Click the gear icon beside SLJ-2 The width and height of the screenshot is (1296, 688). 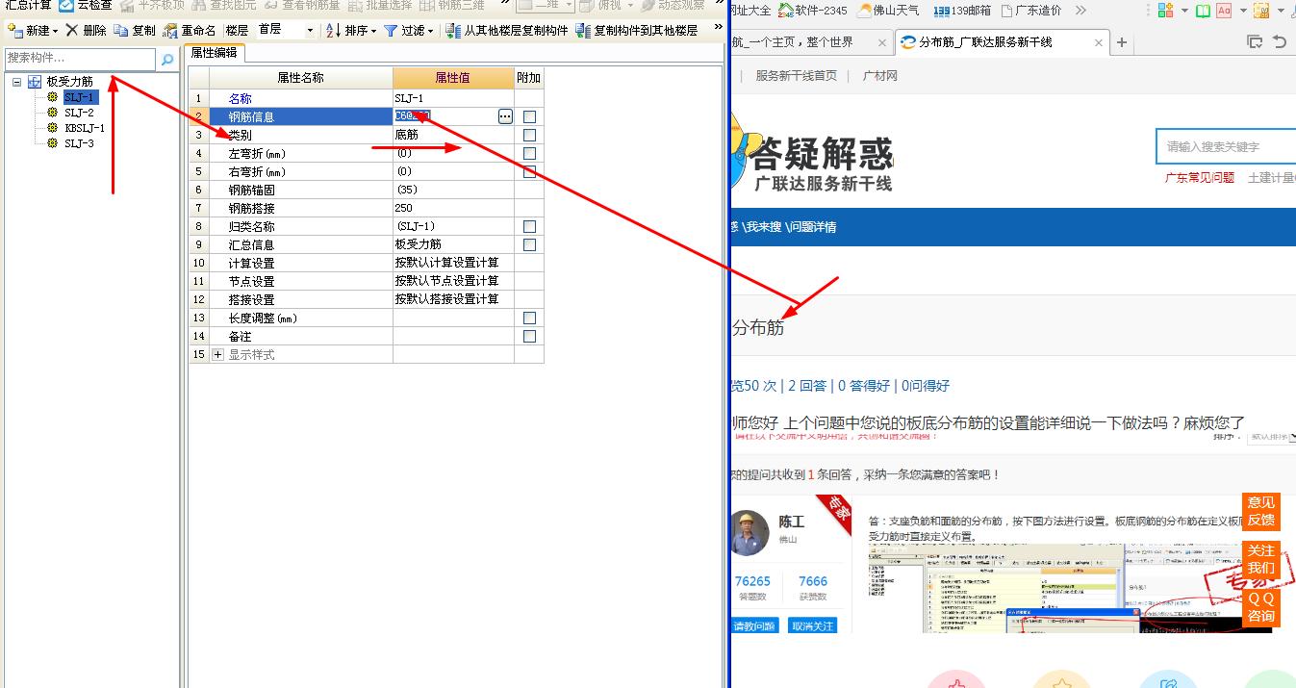tap(52, 113)
